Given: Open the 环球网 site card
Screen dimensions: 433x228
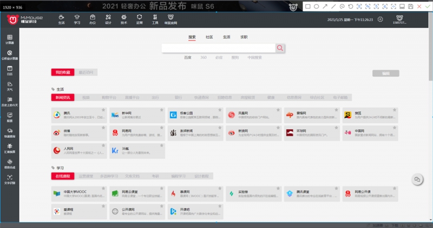Looking at the screenshot, I should 312,133.
